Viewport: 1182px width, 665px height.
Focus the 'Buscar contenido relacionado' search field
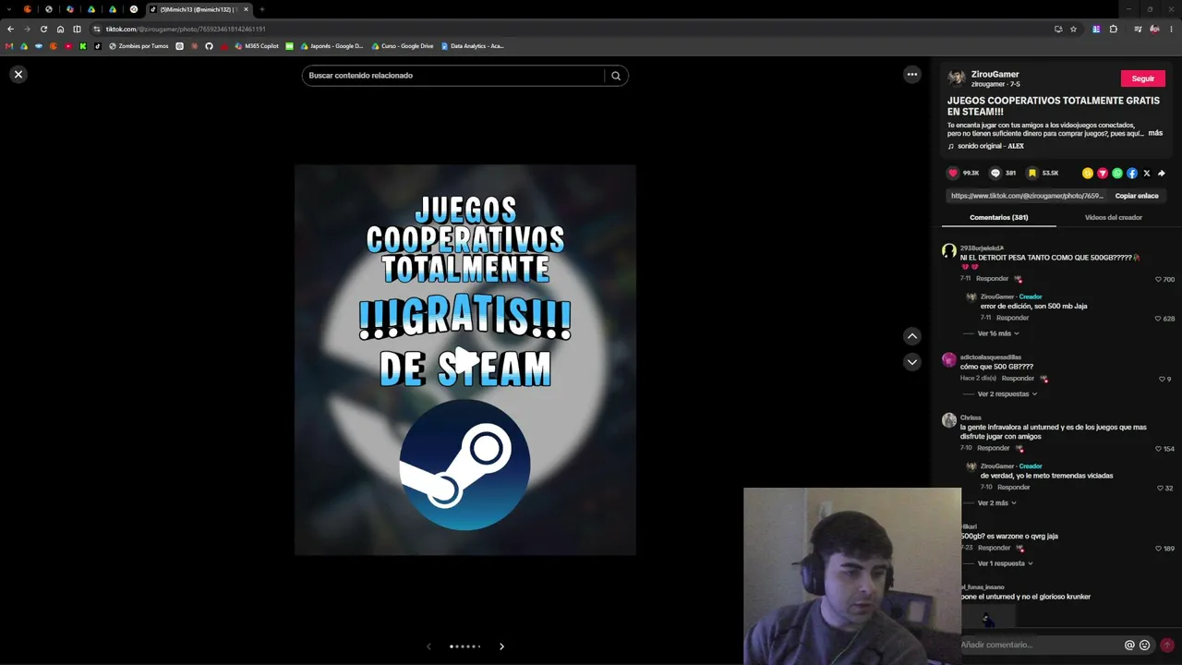[x=453, y=76]
